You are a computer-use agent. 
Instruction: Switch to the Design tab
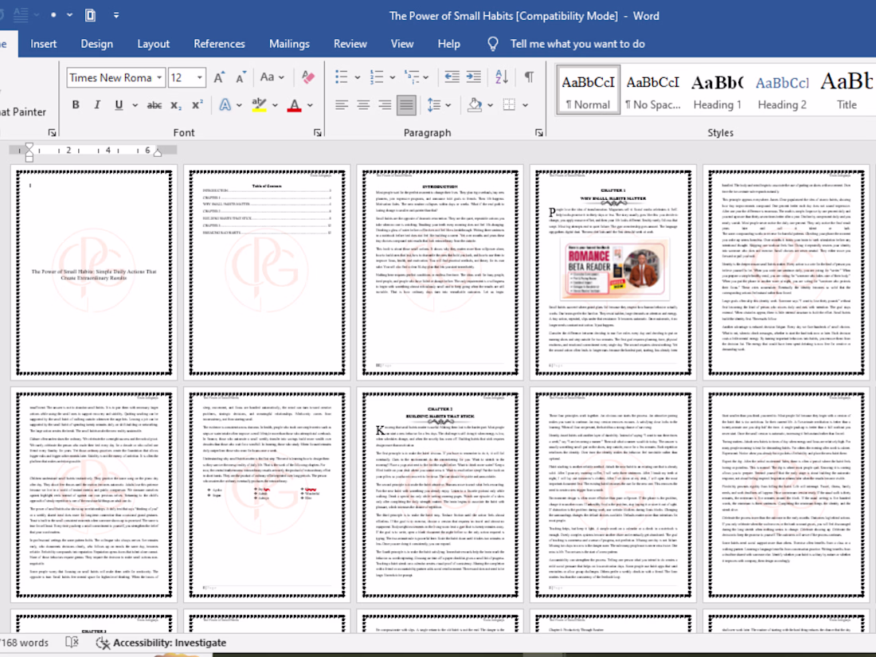96,44
